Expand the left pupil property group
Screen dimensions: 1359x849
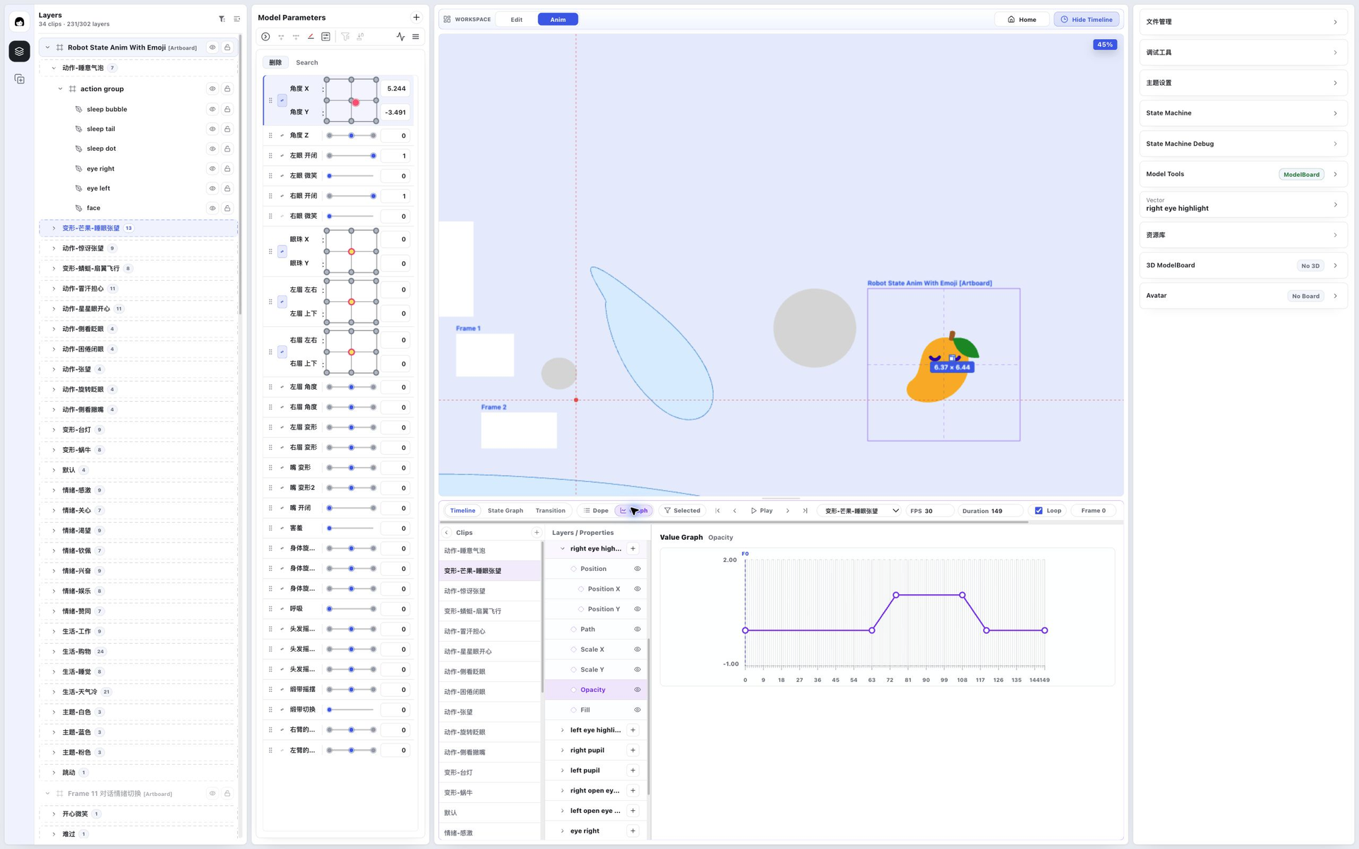pos(563,771)
